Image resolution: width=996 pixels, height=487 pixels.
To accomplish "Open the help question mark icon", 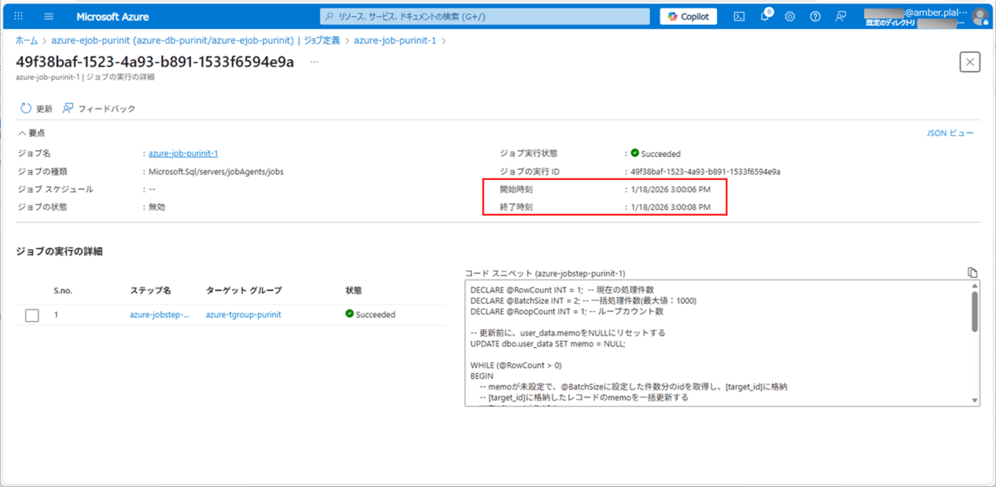I will [815, 16].
